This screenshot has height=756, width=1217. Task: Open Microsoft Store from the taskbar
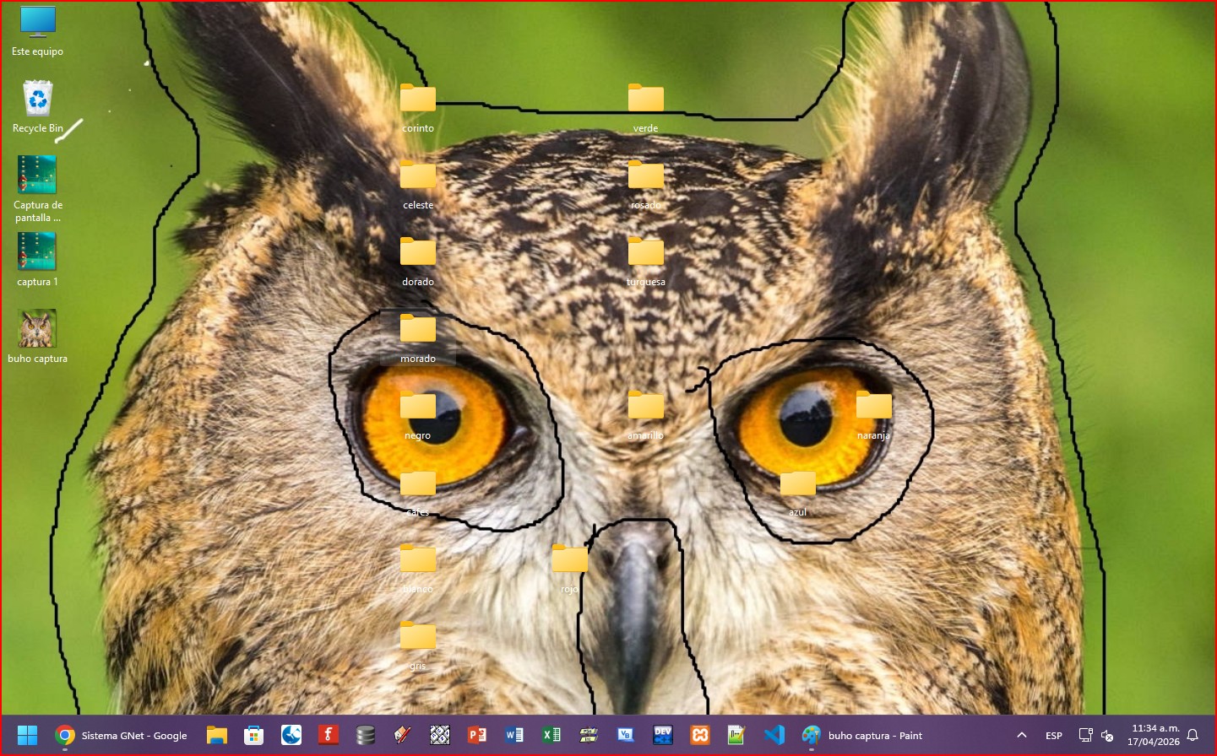coord(253,735)
